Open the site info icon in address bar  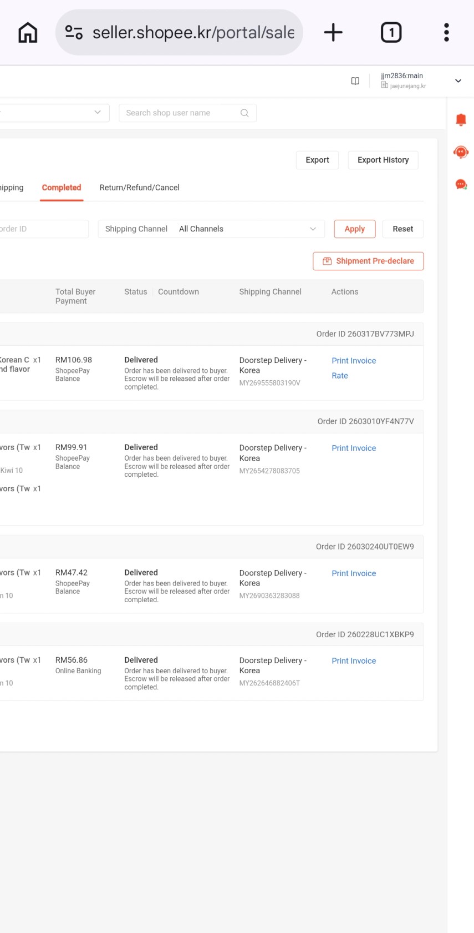[x=74, y=33]
